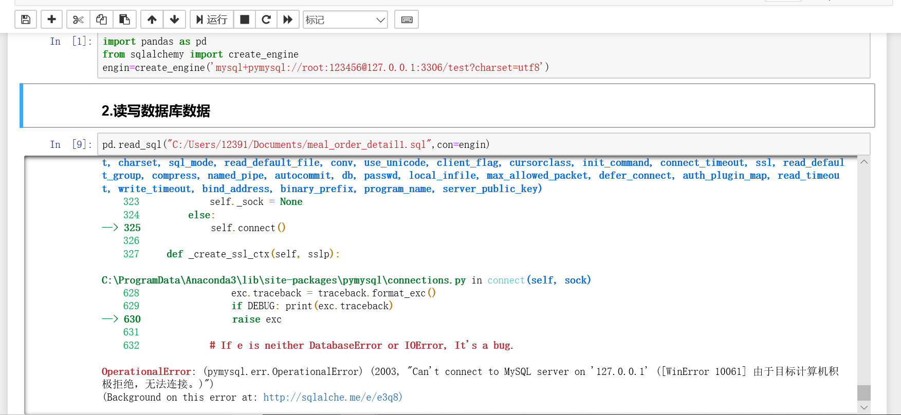Click the create_engine connection string text

click(377, 68)
